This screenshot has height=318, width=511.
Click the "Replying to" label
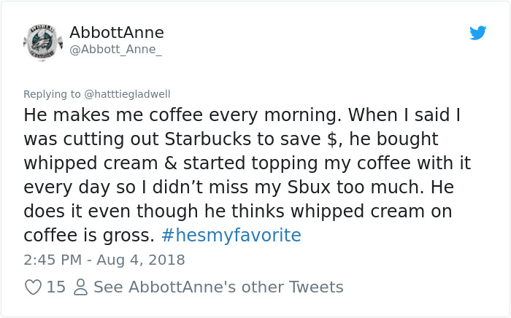[x=53, y=94]
